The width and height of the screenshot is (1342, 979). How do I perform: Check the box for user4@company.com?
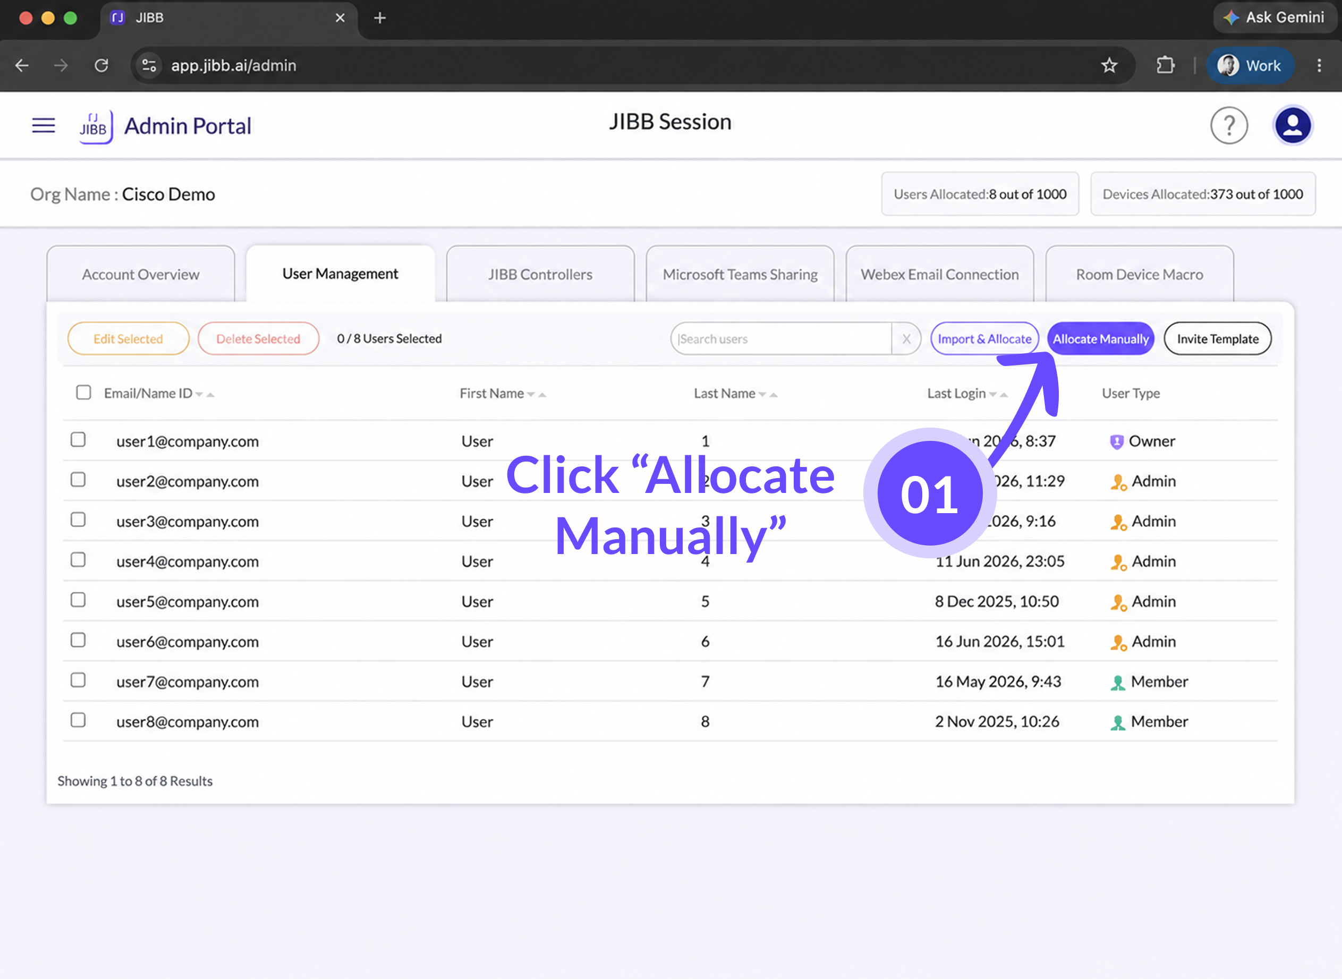click(x=78, y=560)
